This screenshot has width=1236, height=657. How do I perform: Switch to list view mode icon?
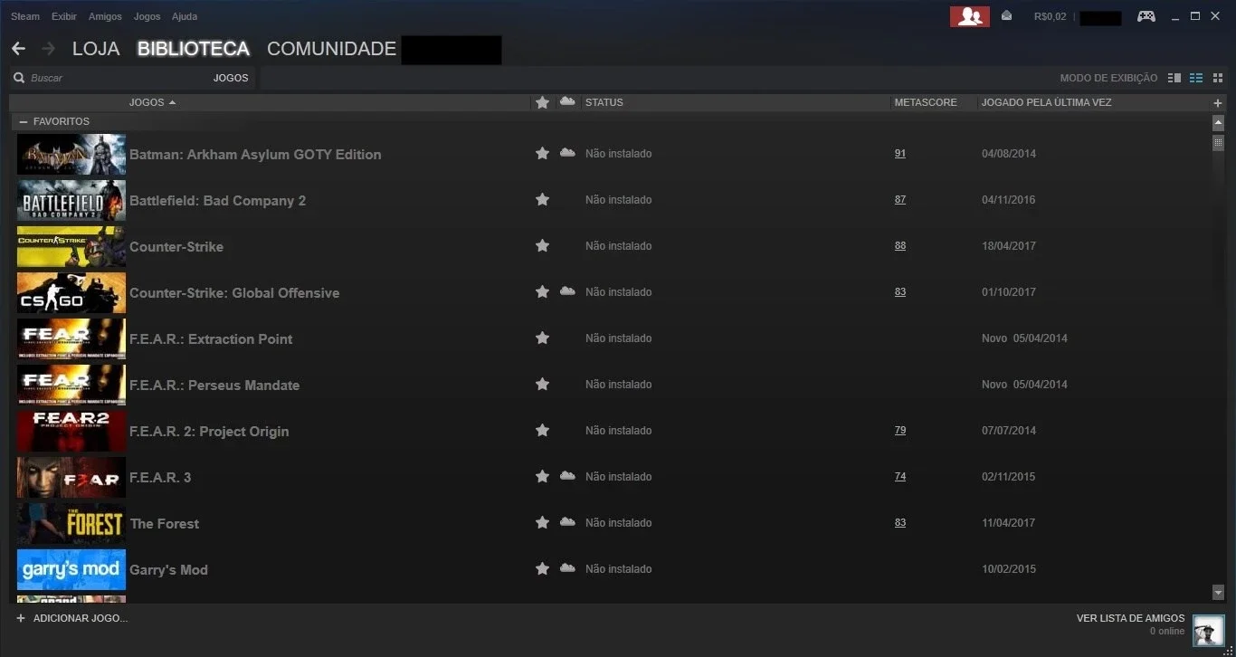pos(1196,78)
